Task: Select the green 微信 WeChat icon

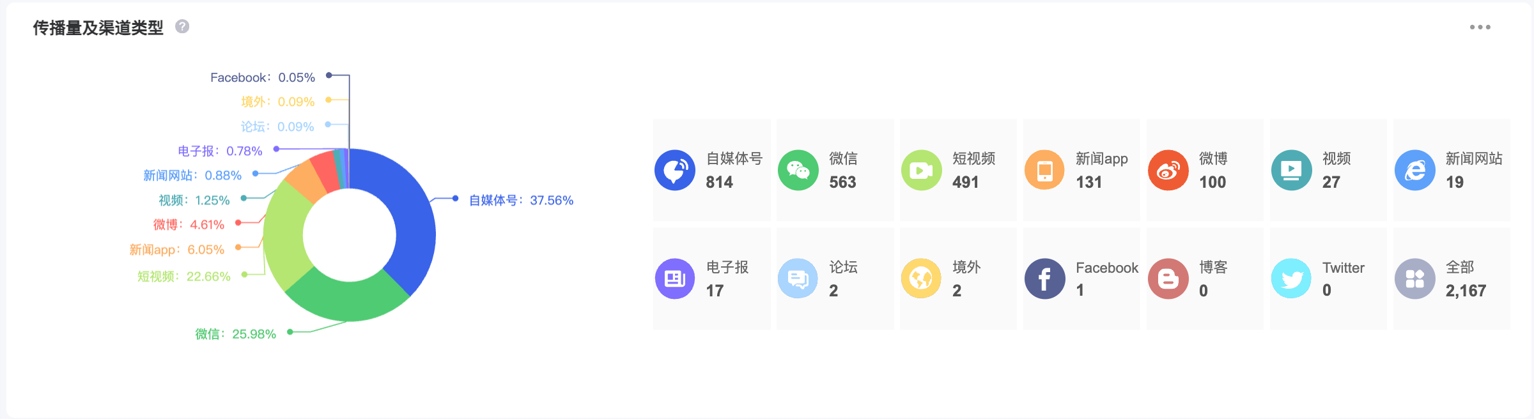Action: [798, 171]
